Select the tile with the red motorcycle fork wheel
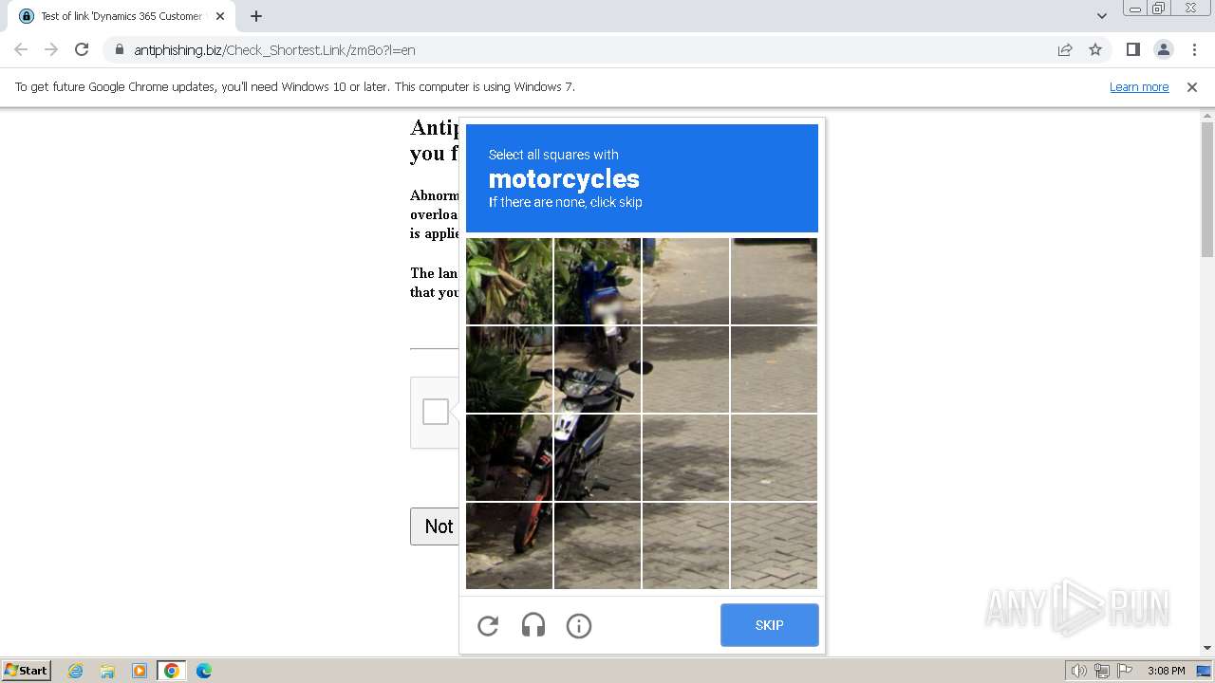 pos(510,545)
